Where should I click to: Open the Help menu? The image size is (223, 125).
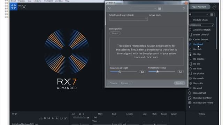point(67,1)
